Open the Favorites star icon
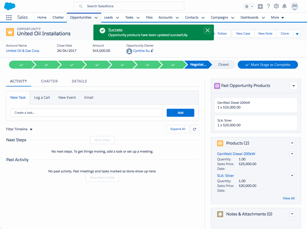307x229 pixels. pyautogui.click(x=247, y=7)
